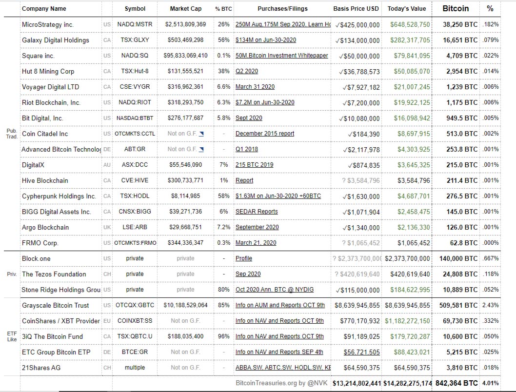The image size is (516, 392).
Task: Click the Bitcoin column header
Action: point(456,9)
